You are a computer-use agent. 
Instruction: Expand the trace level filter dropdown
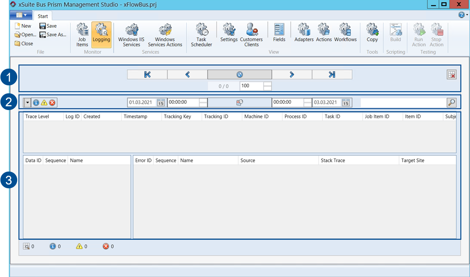[x=28, y=103]
